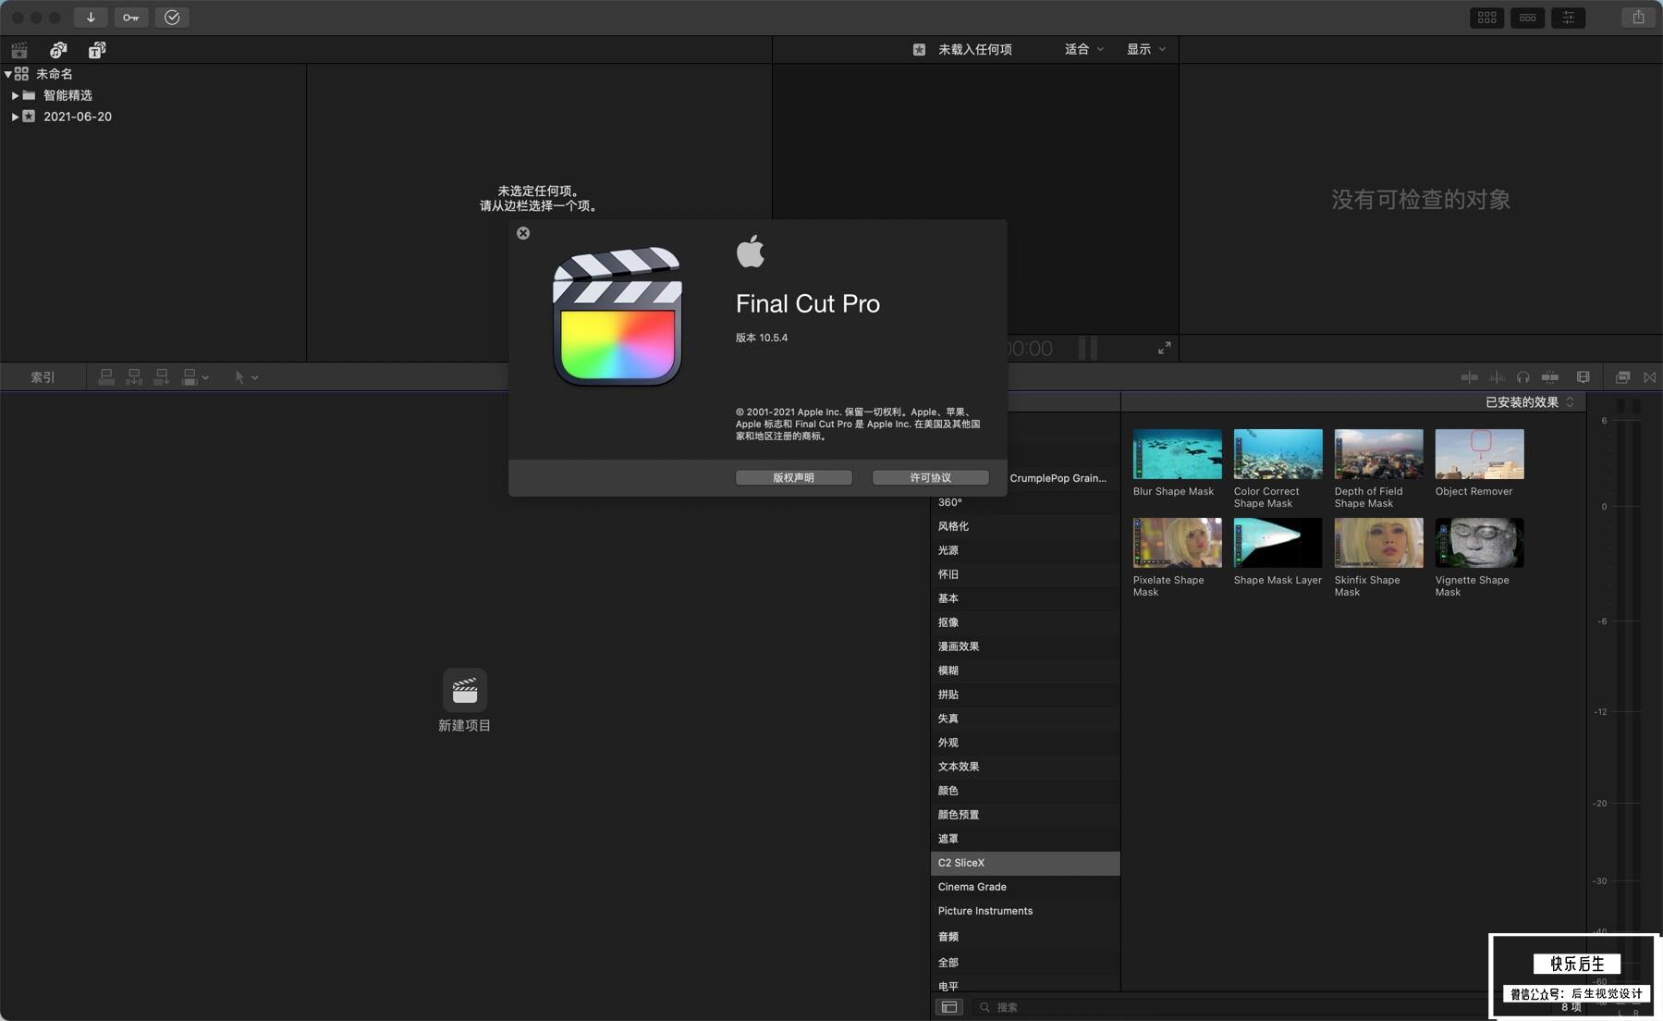
Task: Open Titles and Generators sidebar icon
Action: coord(97,50)
